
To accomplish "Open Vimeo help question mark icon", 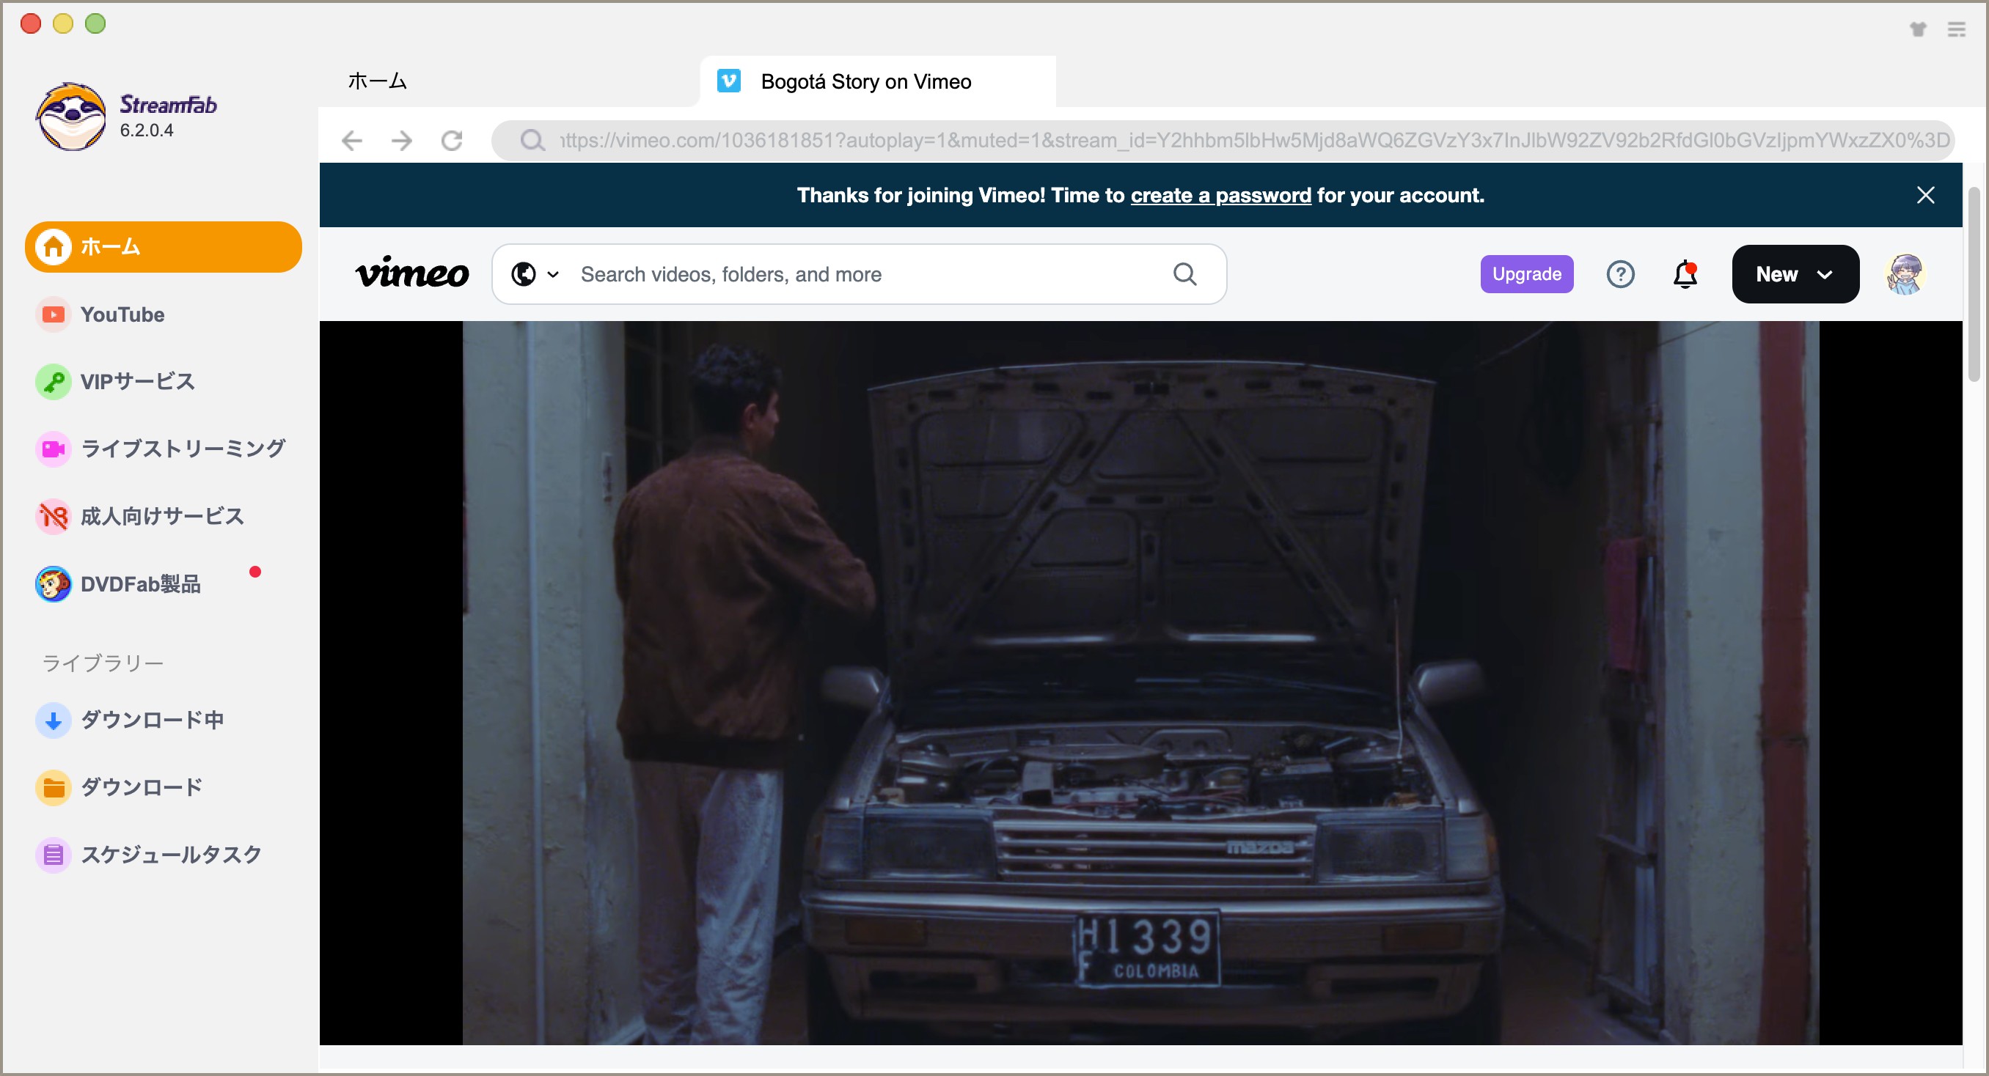I will coord(1620,274).
